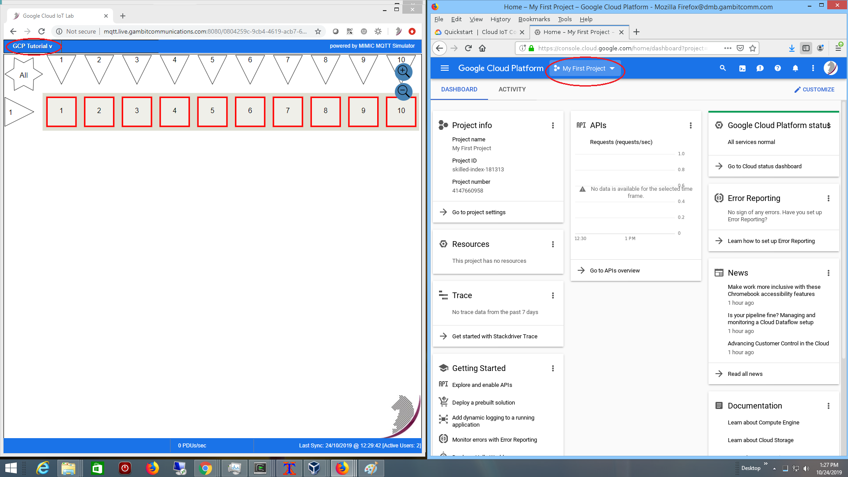The image size is (848, 477).
Task: Open the Firefox Tools menu
Action: 564,19
